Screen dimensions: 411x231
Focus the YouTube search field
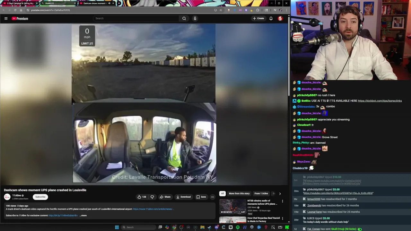click(x=136, y=18)
